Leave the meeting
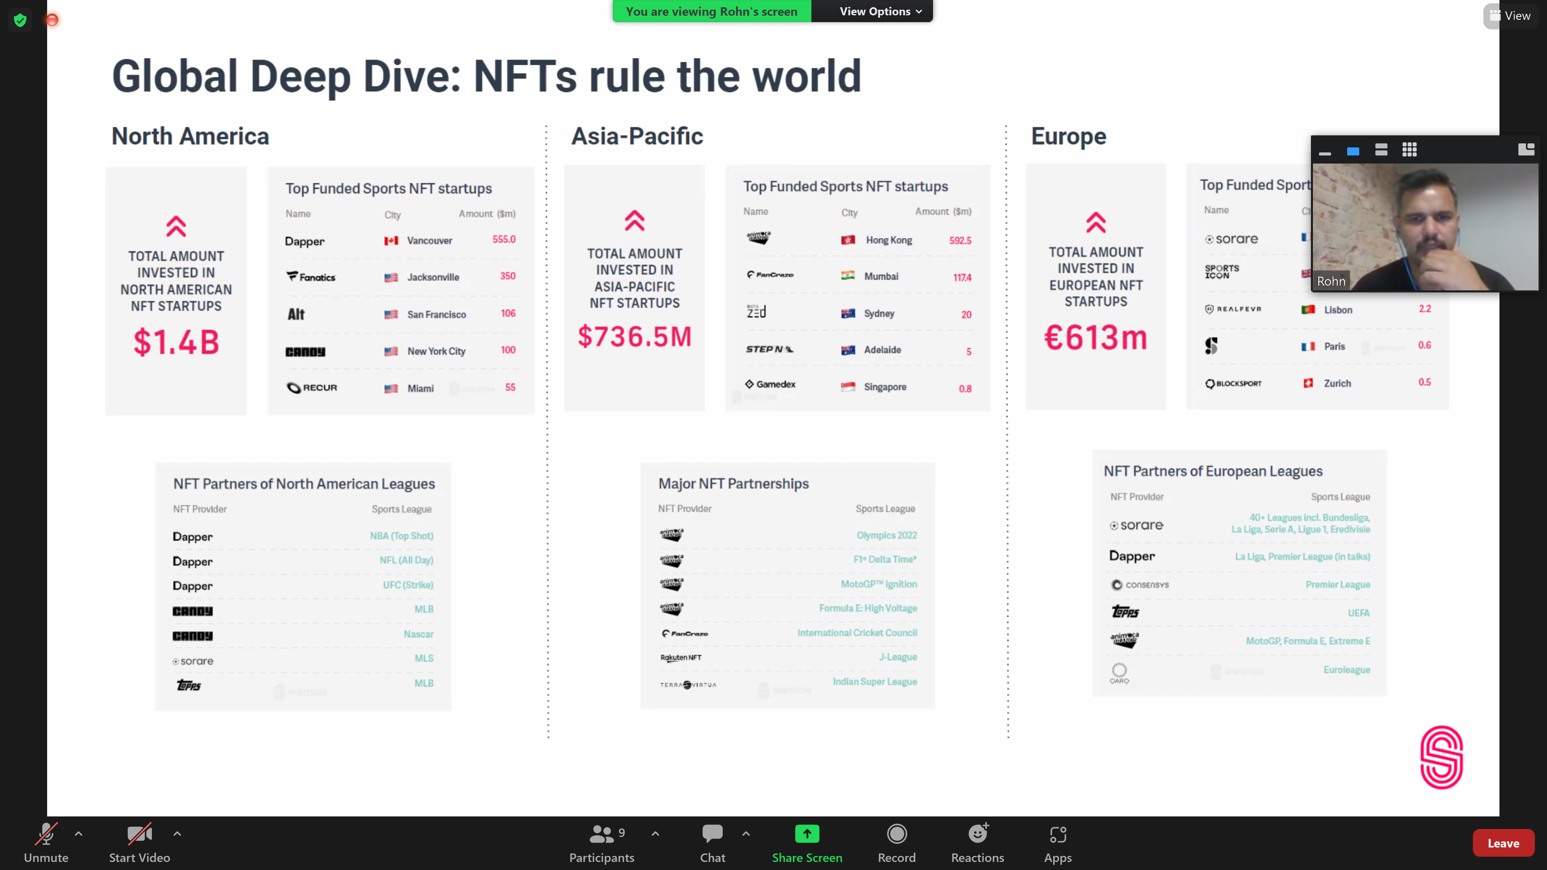 [x=1503, y=843]
